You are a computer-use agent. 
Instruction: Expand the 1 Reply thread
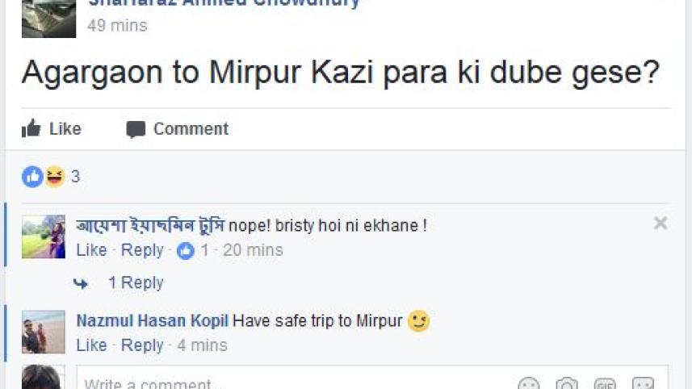coord(135,283)
